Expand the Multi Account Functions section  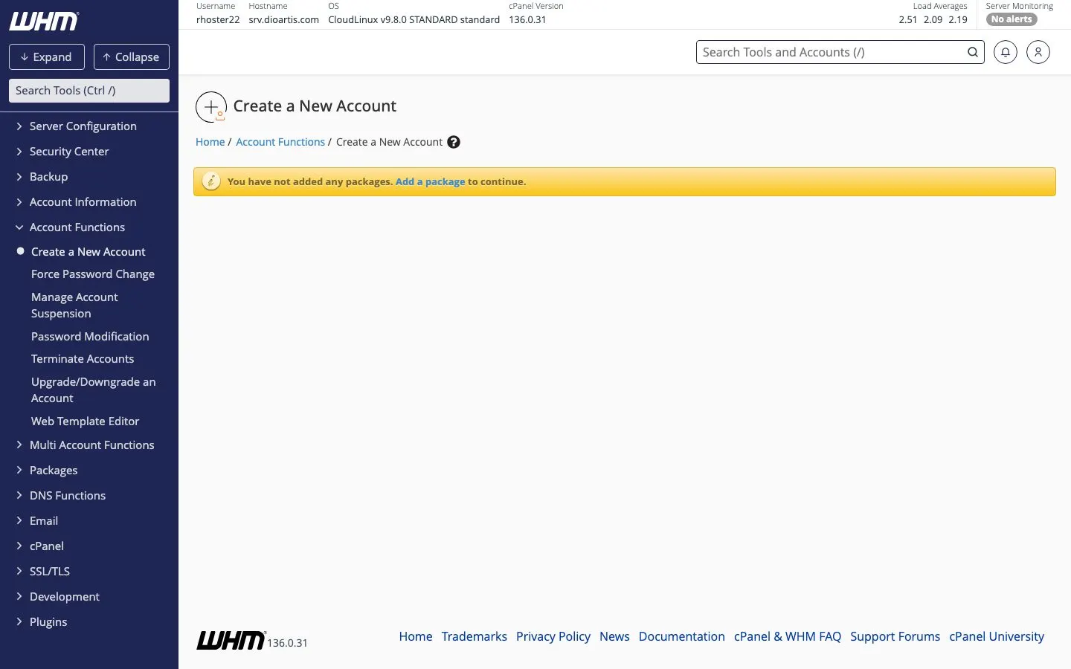pos(92,445)
